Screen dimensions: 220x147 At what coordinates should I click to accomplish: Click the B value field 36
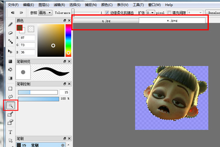tap(28, 52)
